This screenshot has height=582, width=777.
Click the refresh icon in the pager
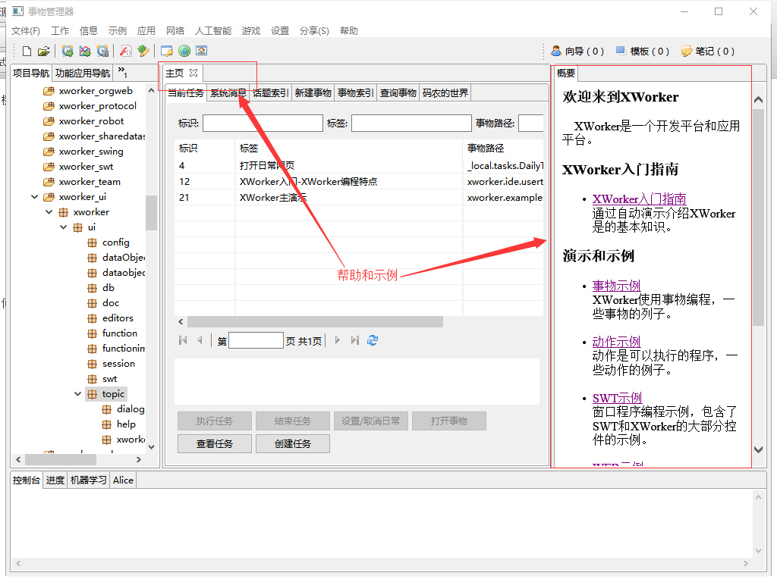pos(373,340)
